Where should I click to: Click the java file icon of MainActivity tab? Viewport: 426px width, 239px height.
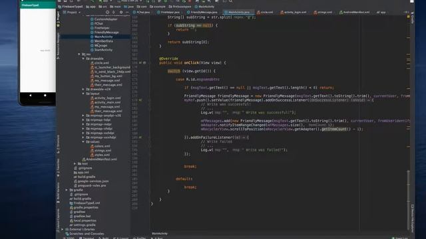pos(226,12)
